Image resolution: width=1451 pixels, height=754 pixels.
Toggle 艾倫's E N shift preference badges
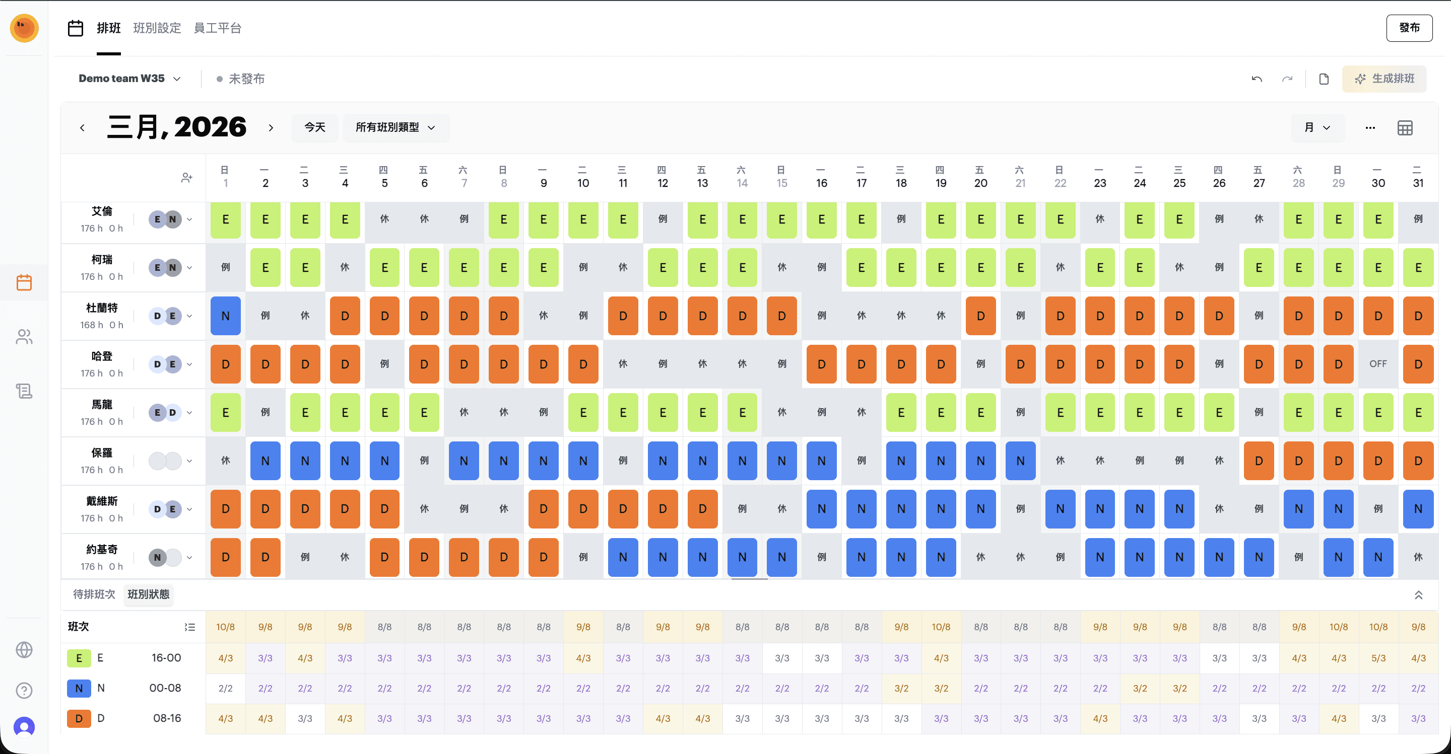pyautogui.click(x=165, y=219)
